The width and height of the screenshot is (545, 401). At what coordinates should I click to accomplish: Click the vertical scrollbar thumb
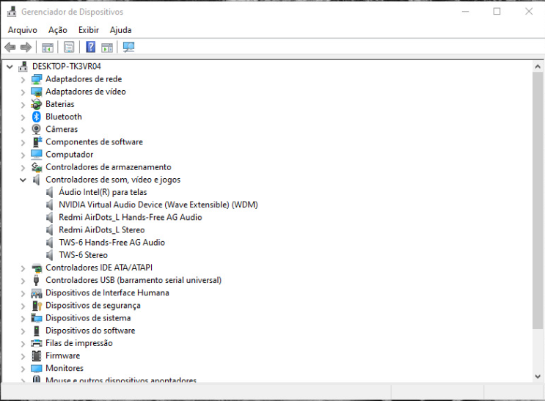point(538,200)
